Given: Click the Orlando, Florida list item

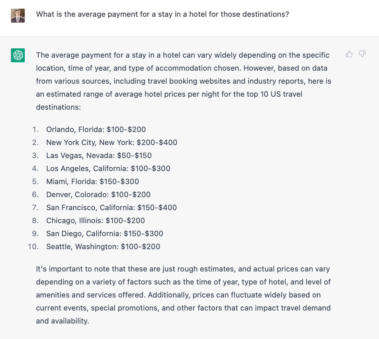Looking at the screenshot, I should click(x=96, y=130).
